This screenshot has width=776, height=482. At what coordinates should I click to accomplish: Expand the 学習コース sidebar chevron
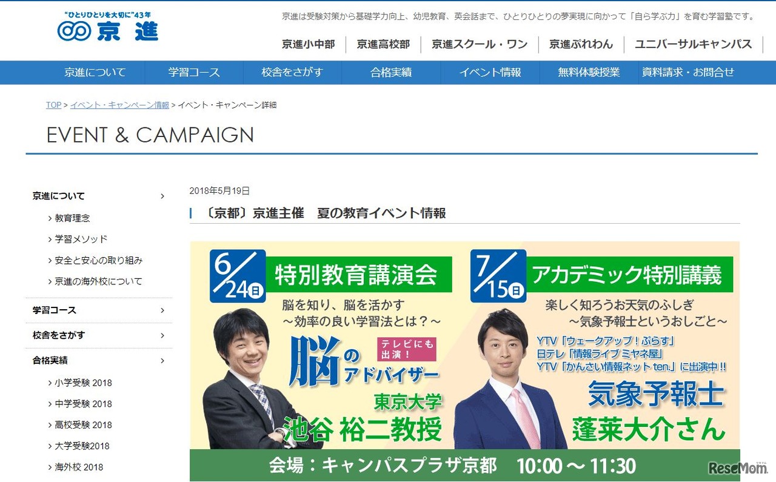tap(162, 310)
